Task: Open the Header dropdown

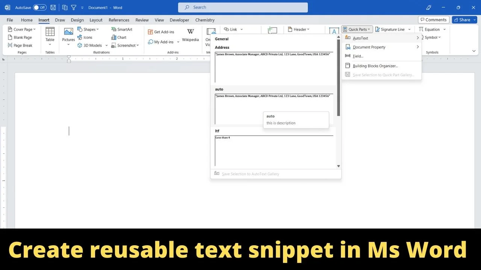Action: click(x=299, y=29)
